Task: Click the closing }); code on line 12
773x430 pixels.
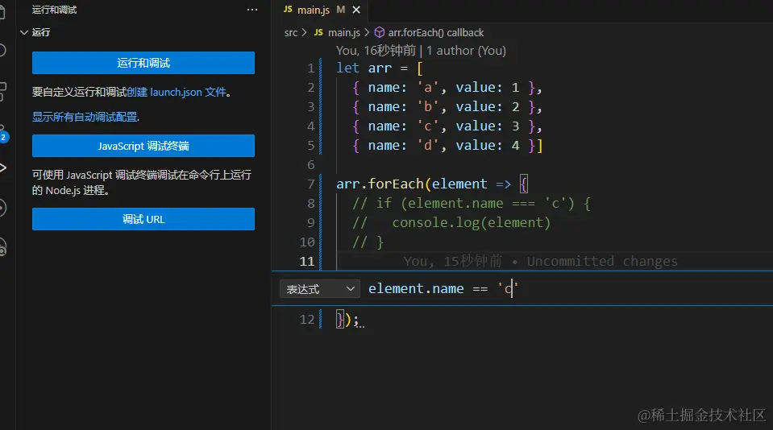Action: pos(347,320)
